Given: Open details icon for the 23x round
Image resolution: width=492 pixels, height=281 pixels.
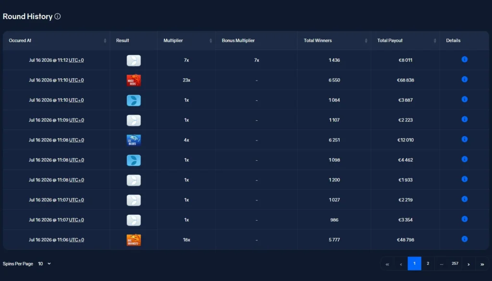Looking at the screenshot, I should tap(465, 80).
